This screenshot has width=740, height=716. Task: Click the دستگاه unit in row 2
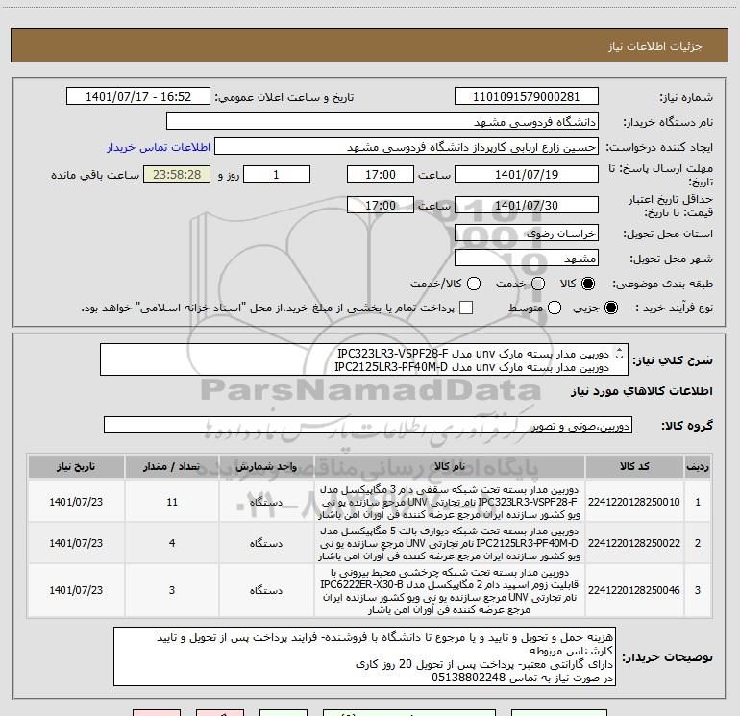pos(266,544)
